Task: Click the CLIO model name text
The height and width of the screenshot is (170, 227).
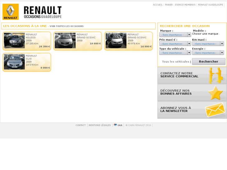Action: click(29, 59)
